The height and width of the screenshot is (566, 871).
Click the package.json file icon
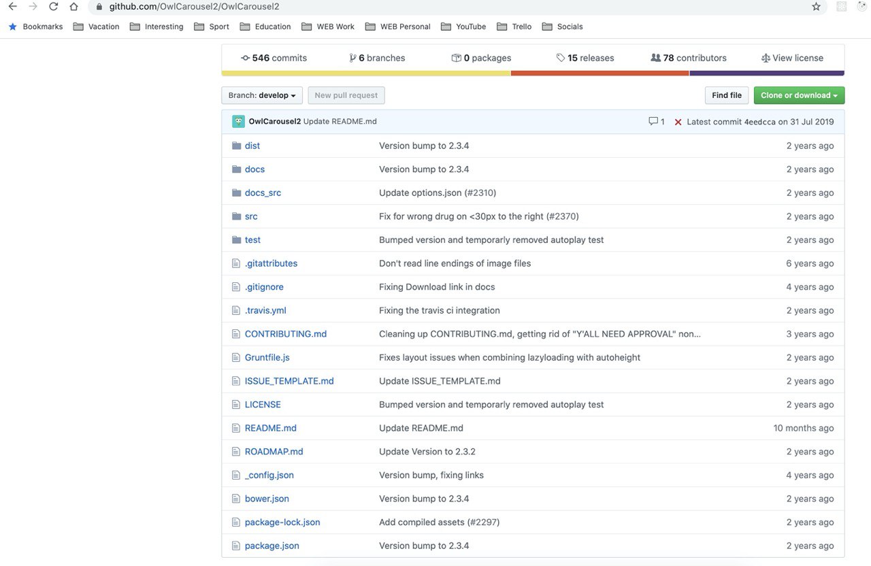[236, 546]
